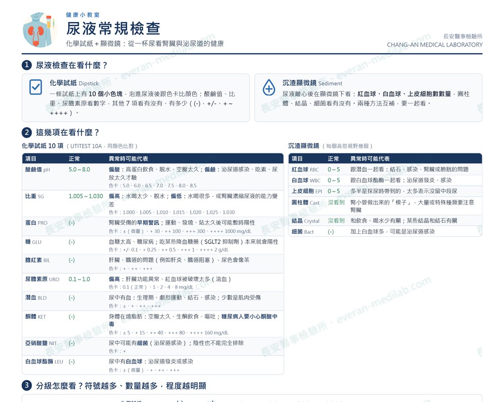Click the heading 這幾項在看什麼？
The image size is (503, 402).
pyautogui.click(x=67, y=132)
